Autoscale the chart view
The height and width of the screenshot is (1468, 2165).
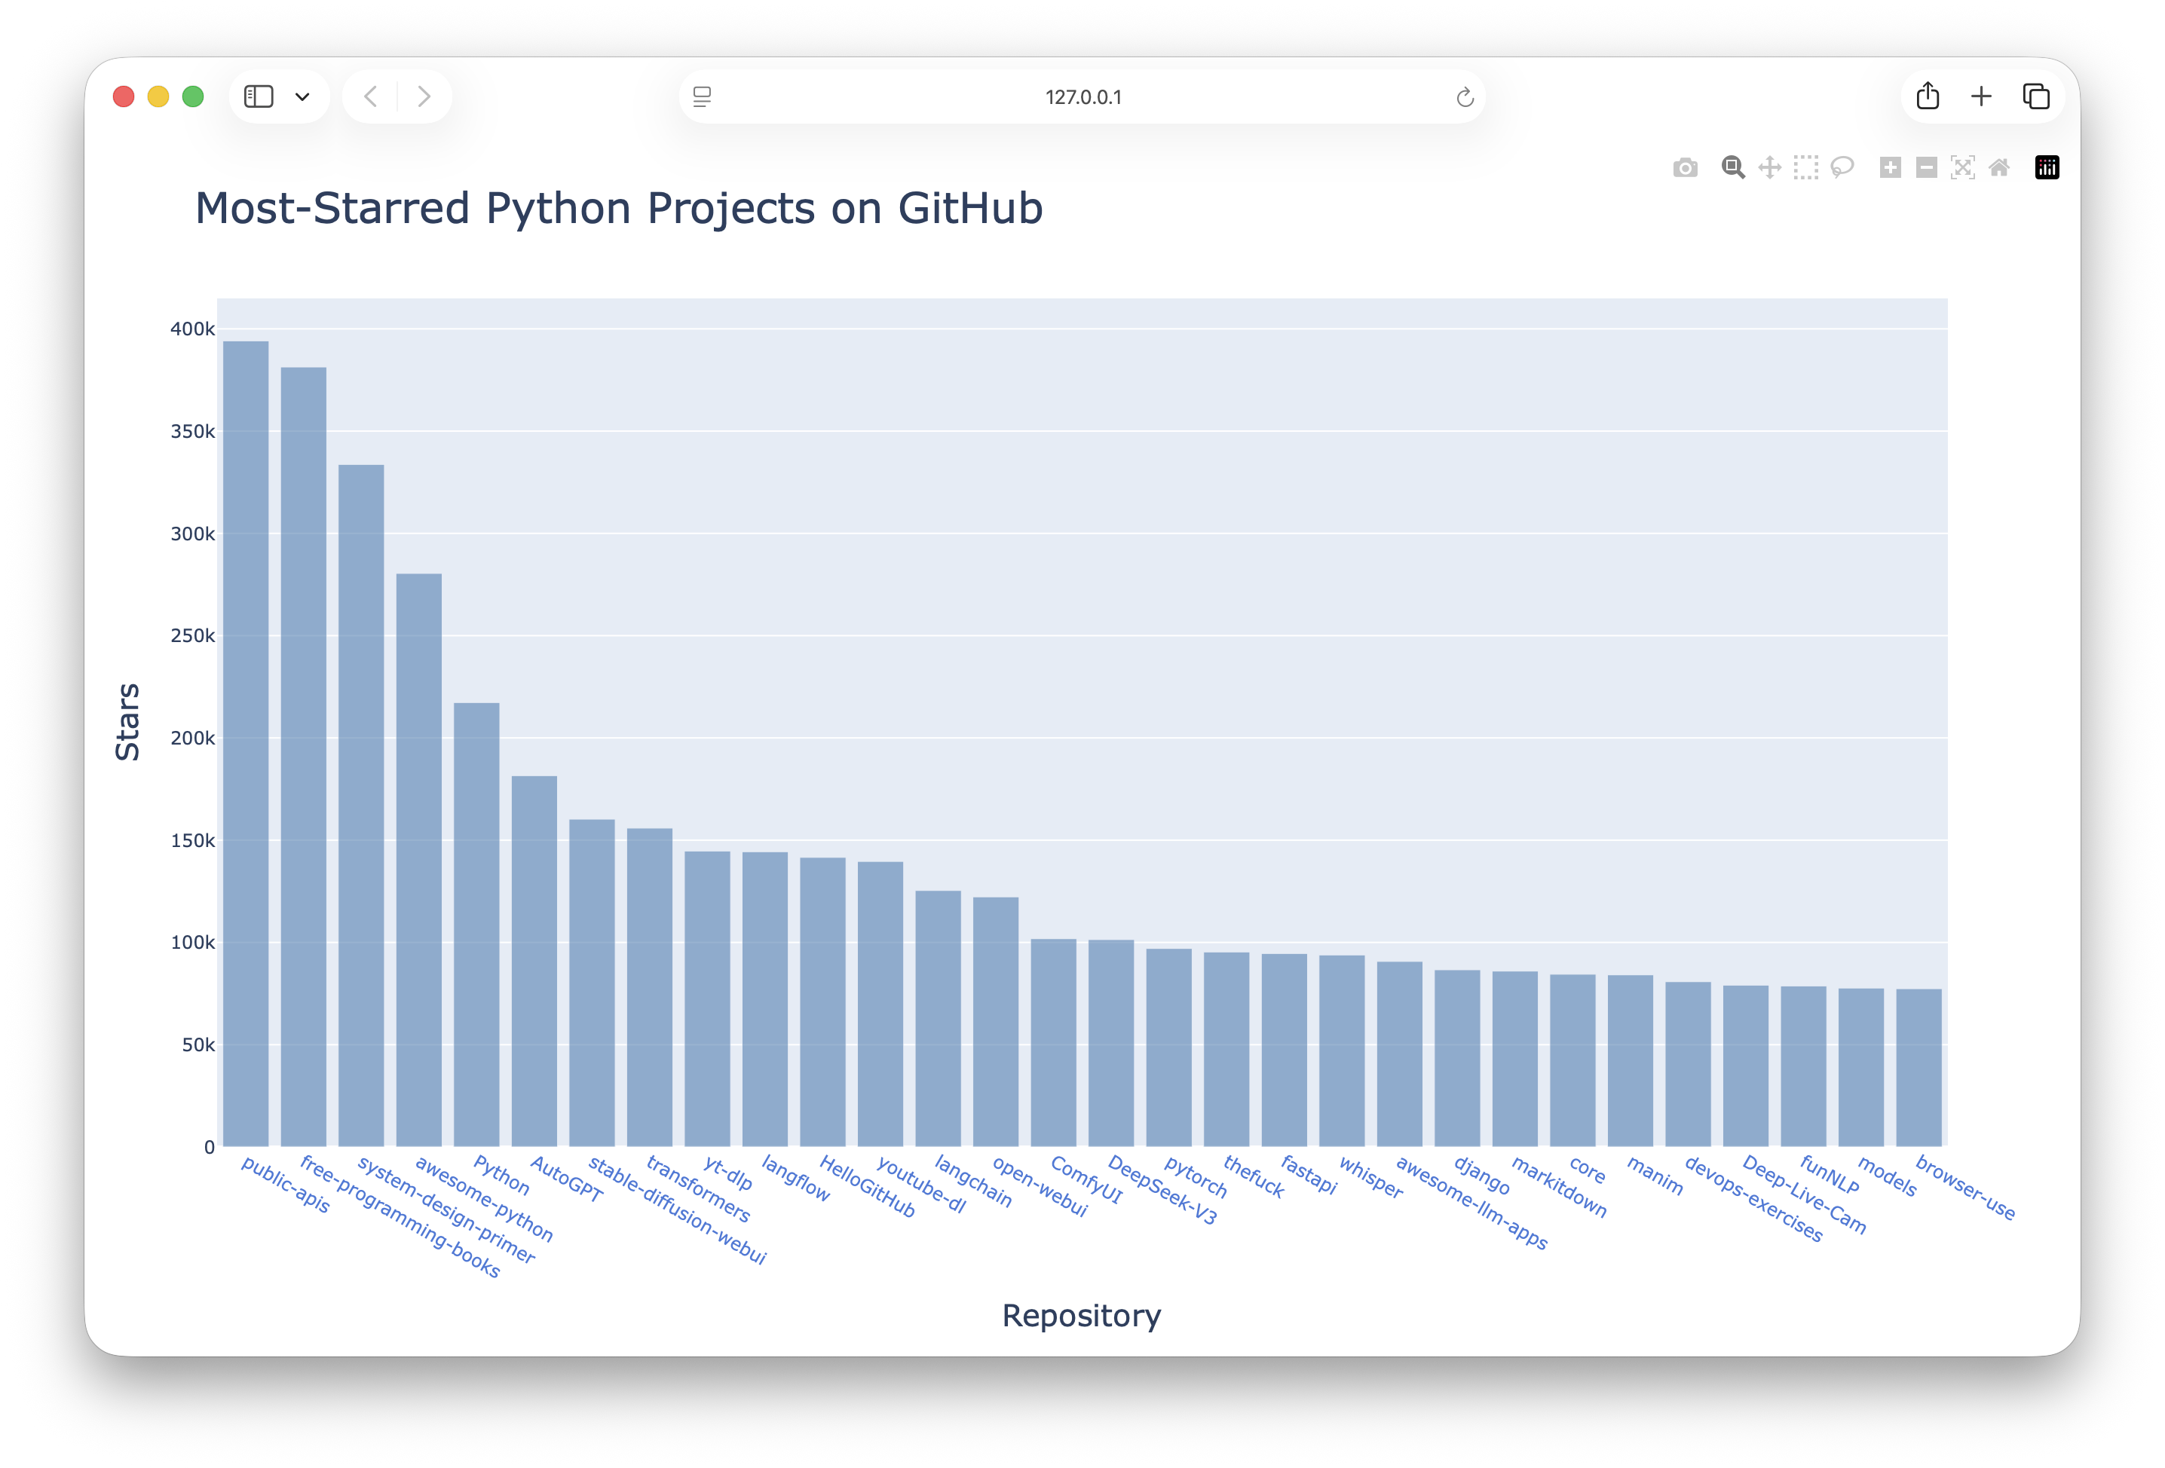coord(1963,167)
